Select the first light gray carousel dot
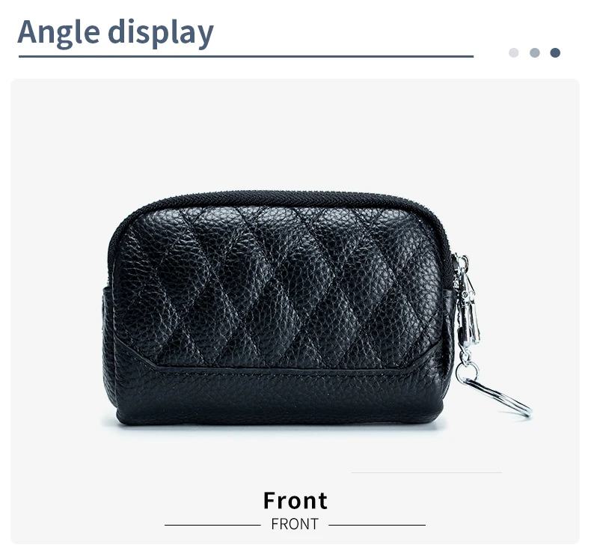Viewport: 591px width, 560px height. 513,53
